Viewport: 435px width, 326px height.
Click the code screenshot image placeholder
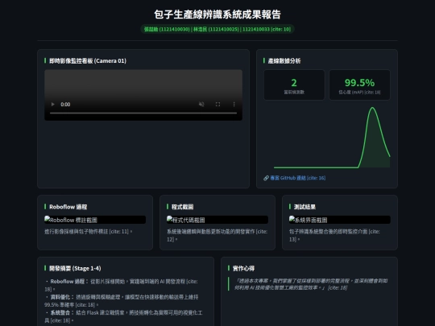pyautogui.click(x=217, y=220)
